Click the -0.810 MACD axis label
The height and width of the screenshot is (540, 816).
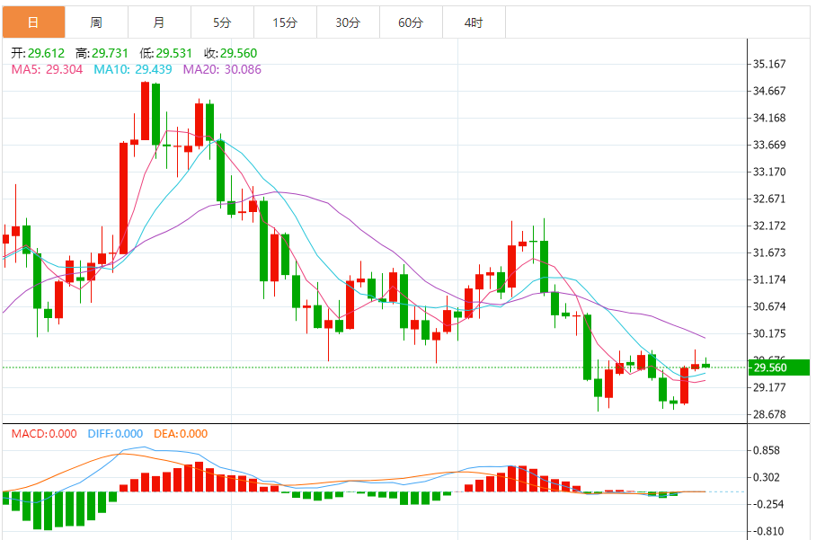tap(768, 531)
